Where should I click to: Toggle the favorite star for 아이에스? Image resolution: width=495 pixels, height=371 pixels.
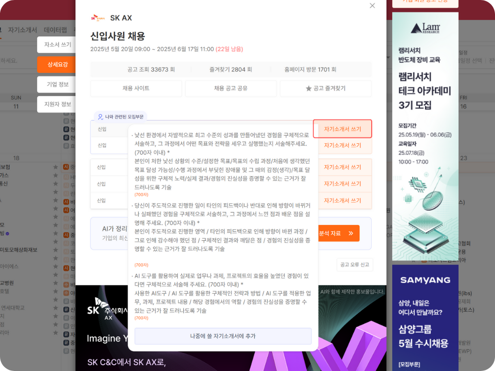point(55,267)
